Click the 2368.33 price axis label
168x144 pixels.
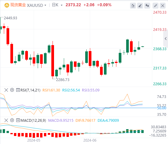(160, 49)
